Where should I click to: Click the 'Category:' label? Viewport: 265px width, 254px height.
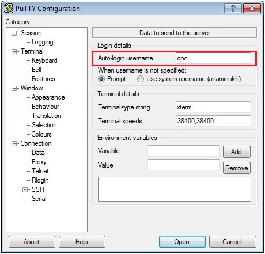tap(18, 22)
